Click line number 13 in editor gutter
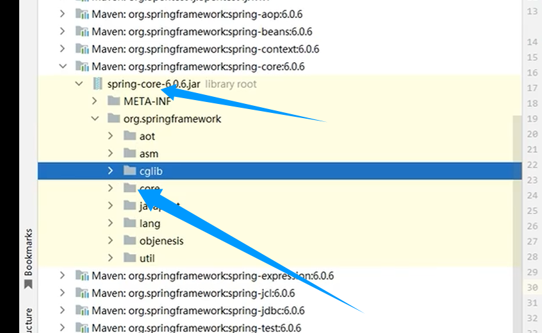Screen dimensions: 542x333 (532, 11)
